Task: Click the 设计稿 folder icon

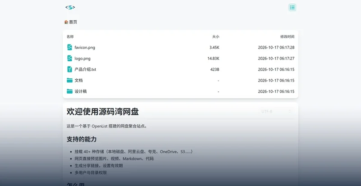Action: tap(69, 91)
